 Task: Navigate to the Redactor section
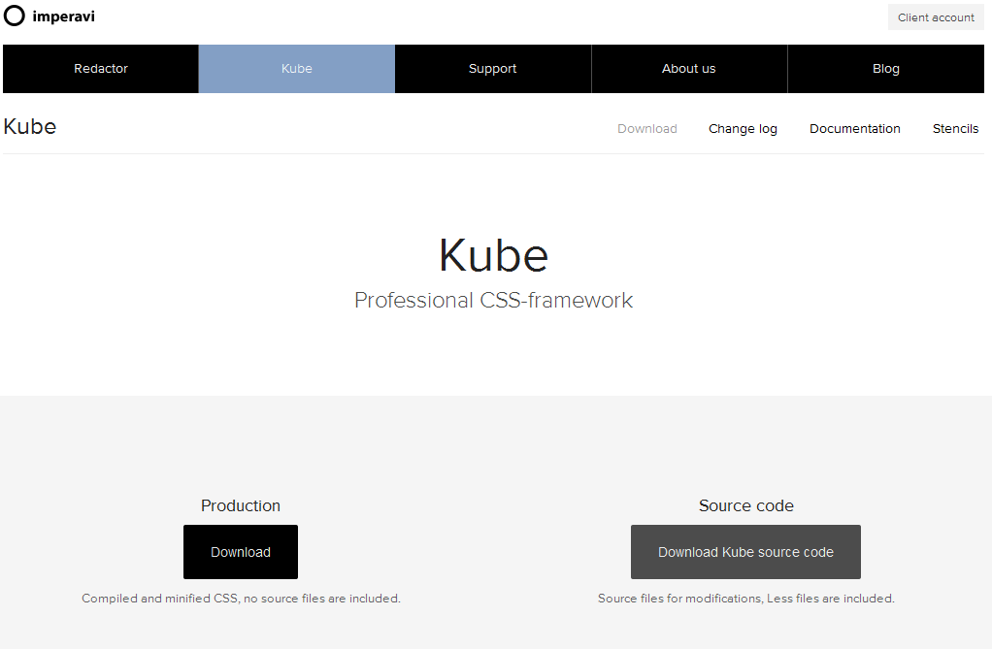click(100, 68)
